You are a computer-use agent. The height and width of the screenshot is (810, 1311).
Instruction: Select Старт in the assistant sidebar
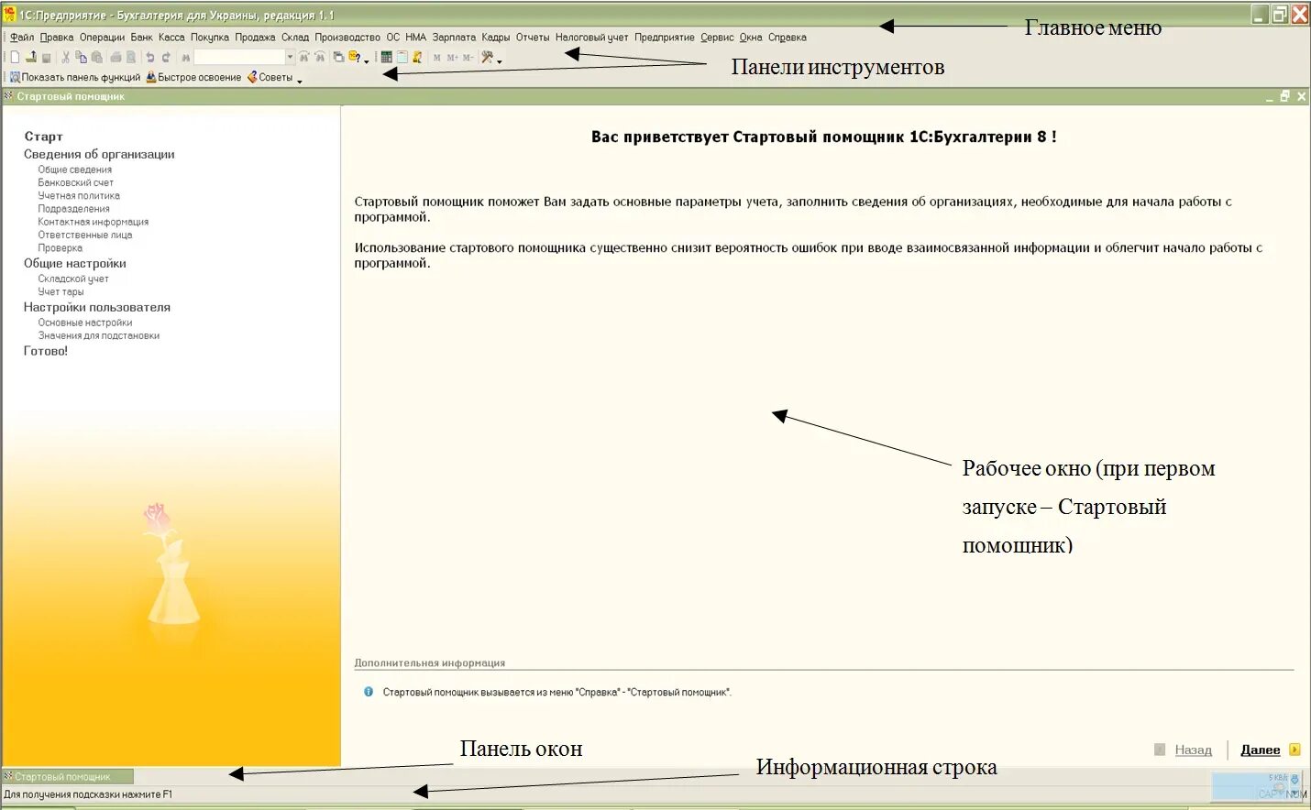(x=43, y=137)
